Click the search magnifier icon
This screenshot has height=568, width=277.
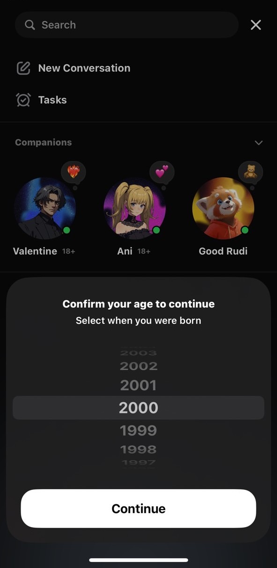pyautogui.click(x=29, y=24)
